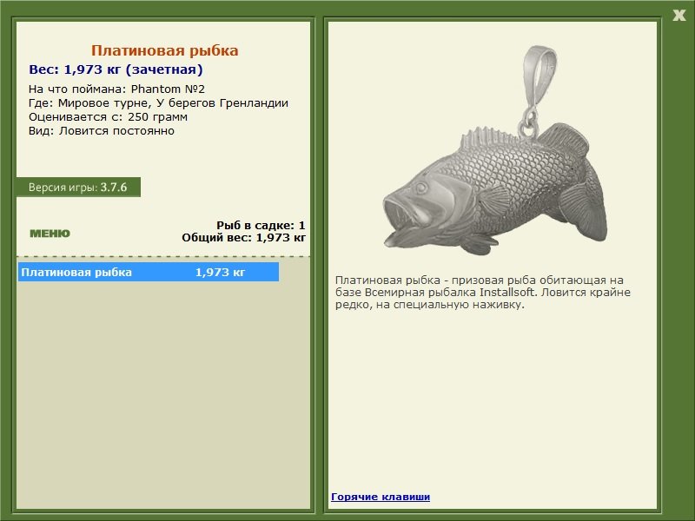Click the Общий вес: 1,973 кг total

tap(243, 236)
